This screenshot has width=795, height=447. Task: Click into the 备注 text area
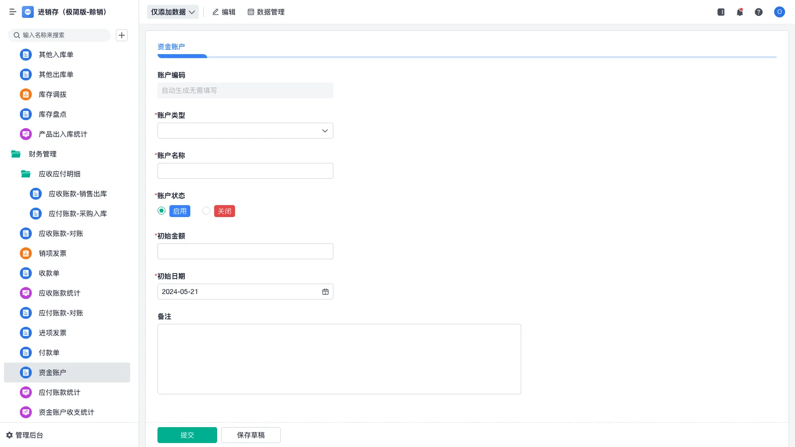[339, 359]
